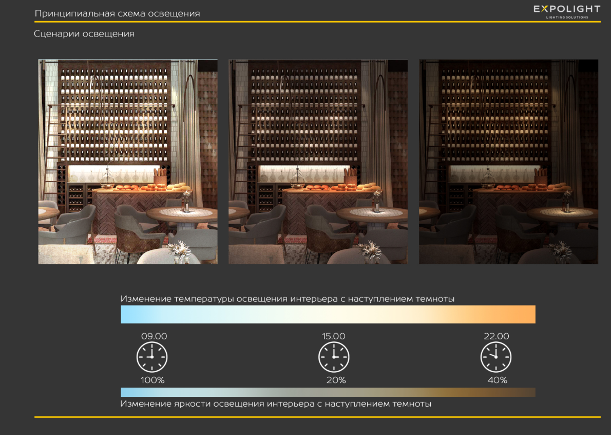The height and width of the screenshot is (435, 611).
Task: Select the title 'Принципиальная схема освещения'
Action: pos(117,13)
